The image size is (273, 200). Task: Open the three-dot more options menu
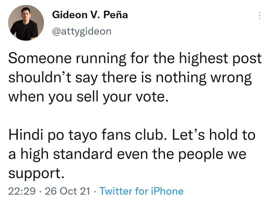(x=259, y=15)
